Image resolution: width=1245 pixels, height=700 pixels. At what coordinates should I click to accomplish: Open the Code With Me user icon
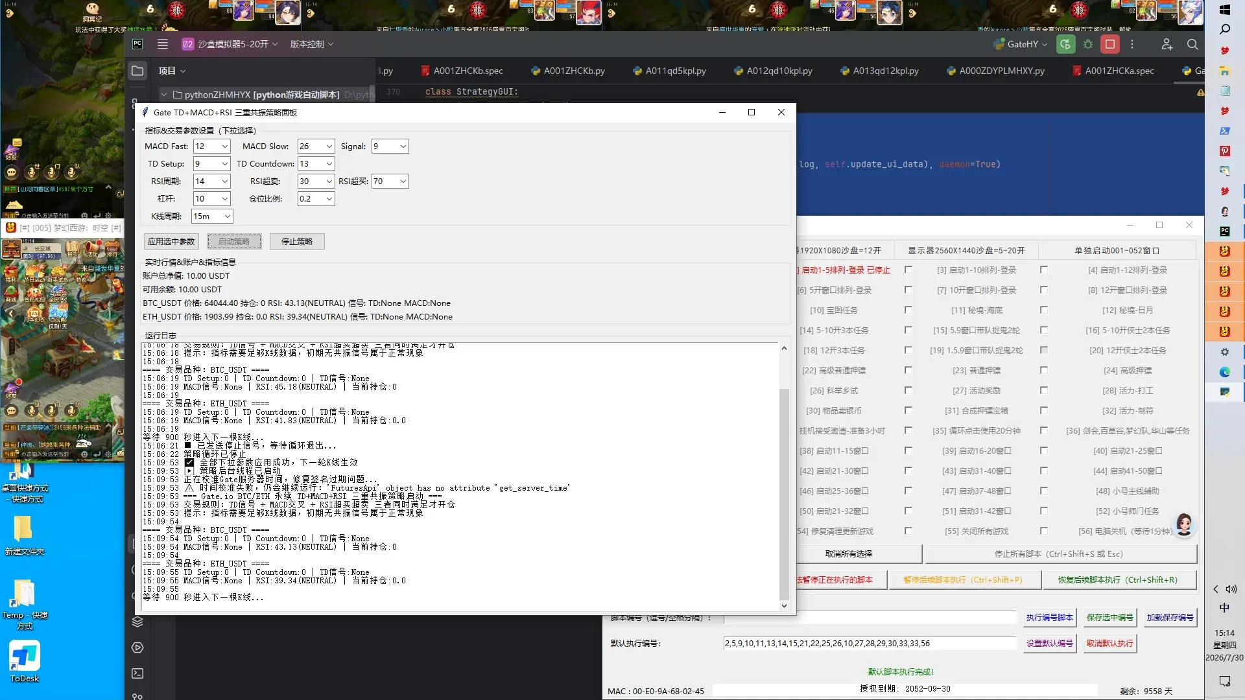(1167, 44)
